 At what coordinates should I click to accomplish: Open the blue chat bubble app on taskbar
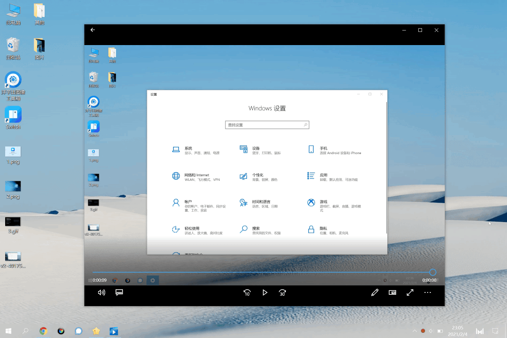coord(78,331)
